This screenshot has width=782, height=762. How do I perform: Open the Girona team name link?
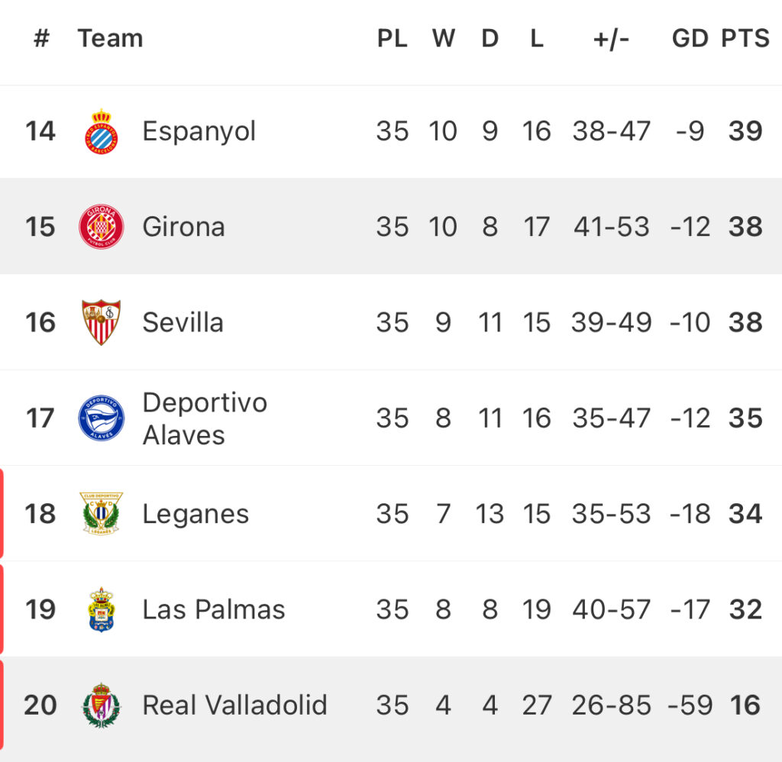point(183,227)
